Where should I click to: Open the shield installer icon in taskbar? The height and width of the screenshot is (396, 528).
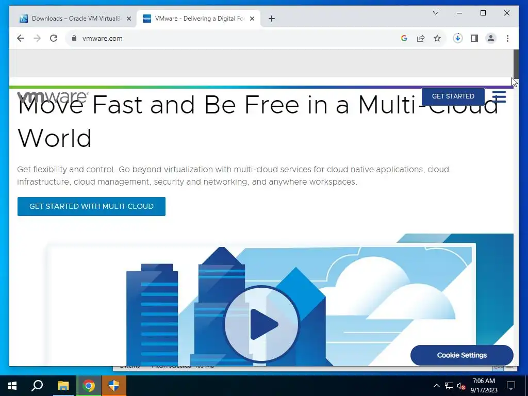point(114,386)
